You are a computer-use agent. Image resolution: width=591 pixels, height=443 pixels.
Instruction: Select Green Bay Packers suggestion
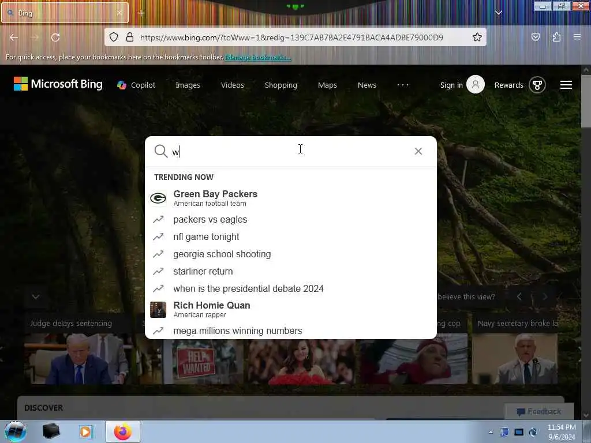(291, 198)
